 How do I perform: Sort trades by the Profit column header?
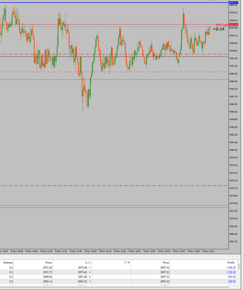pyautogui.click(x=231, y=263)
